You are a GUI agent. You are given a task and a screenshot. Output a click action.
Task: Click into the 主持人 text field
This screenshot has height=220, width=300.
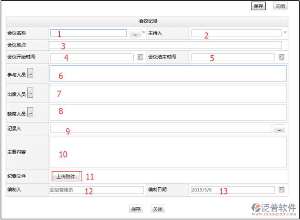(236, 33)
